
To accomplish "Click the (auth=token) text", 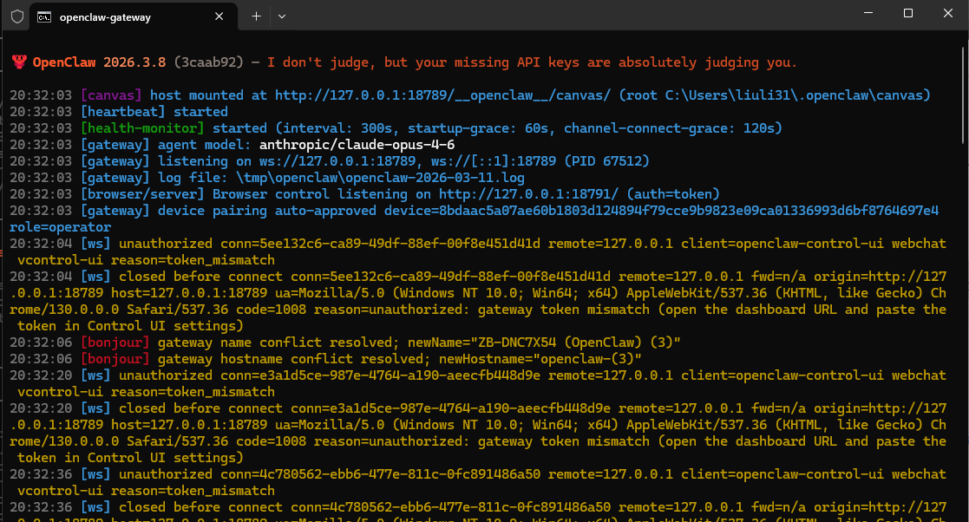I will [673, 194].
